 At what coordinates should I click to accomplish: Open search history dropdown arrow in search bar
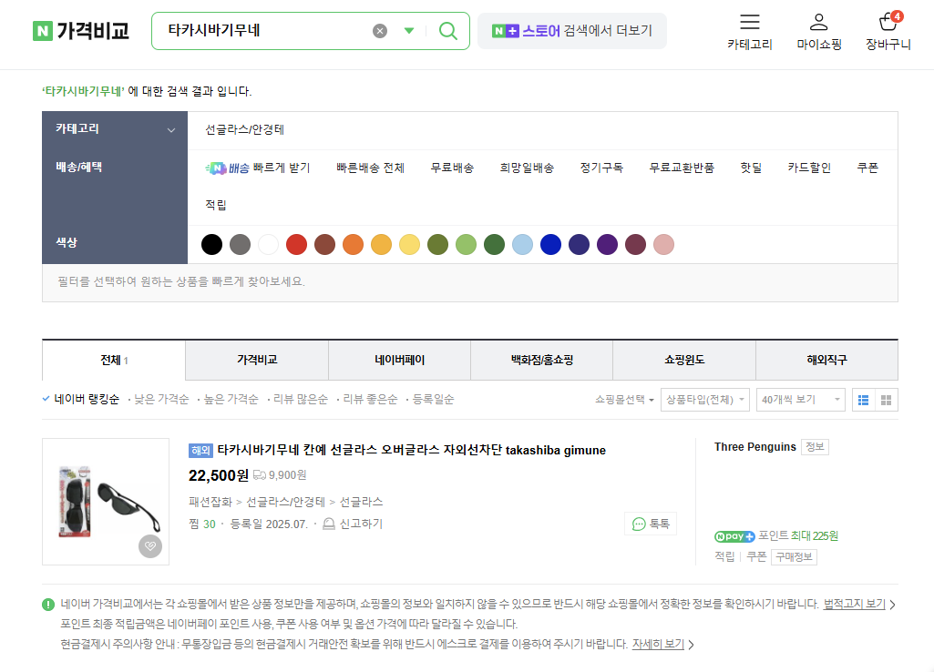point(408,31)
